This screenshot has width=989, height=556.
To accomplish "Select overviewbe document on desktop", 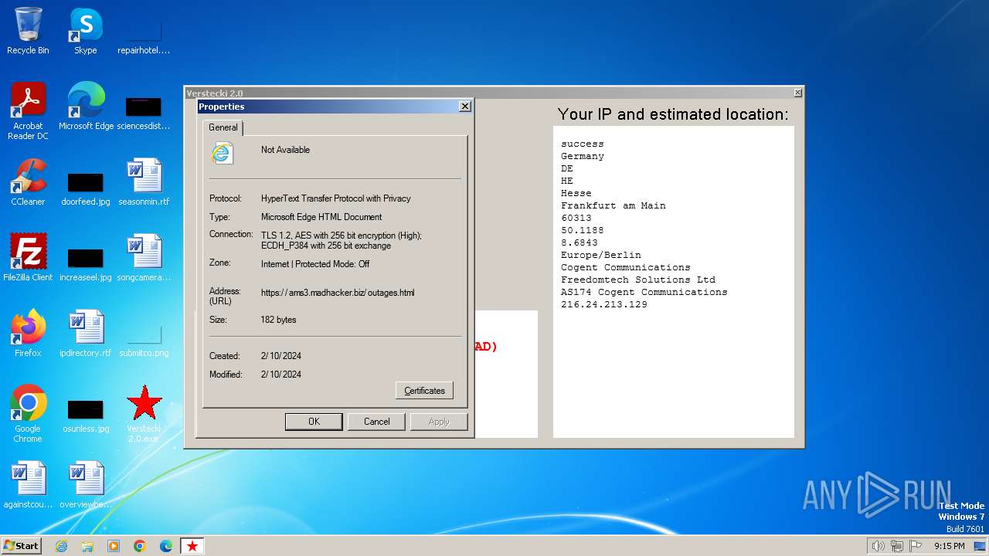I will coord(86,484).
